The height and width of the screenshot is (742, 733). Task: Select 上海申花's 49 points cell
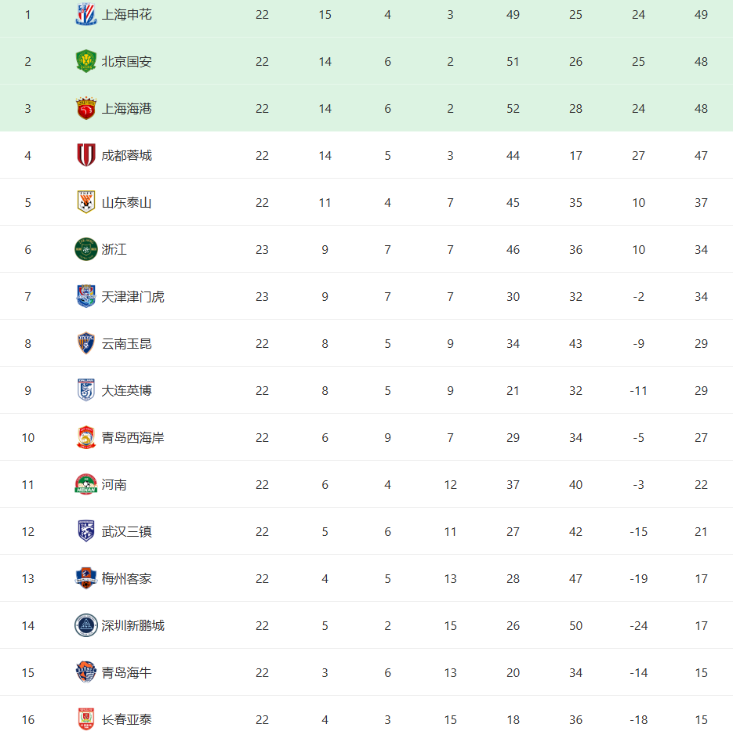(701, 15)
